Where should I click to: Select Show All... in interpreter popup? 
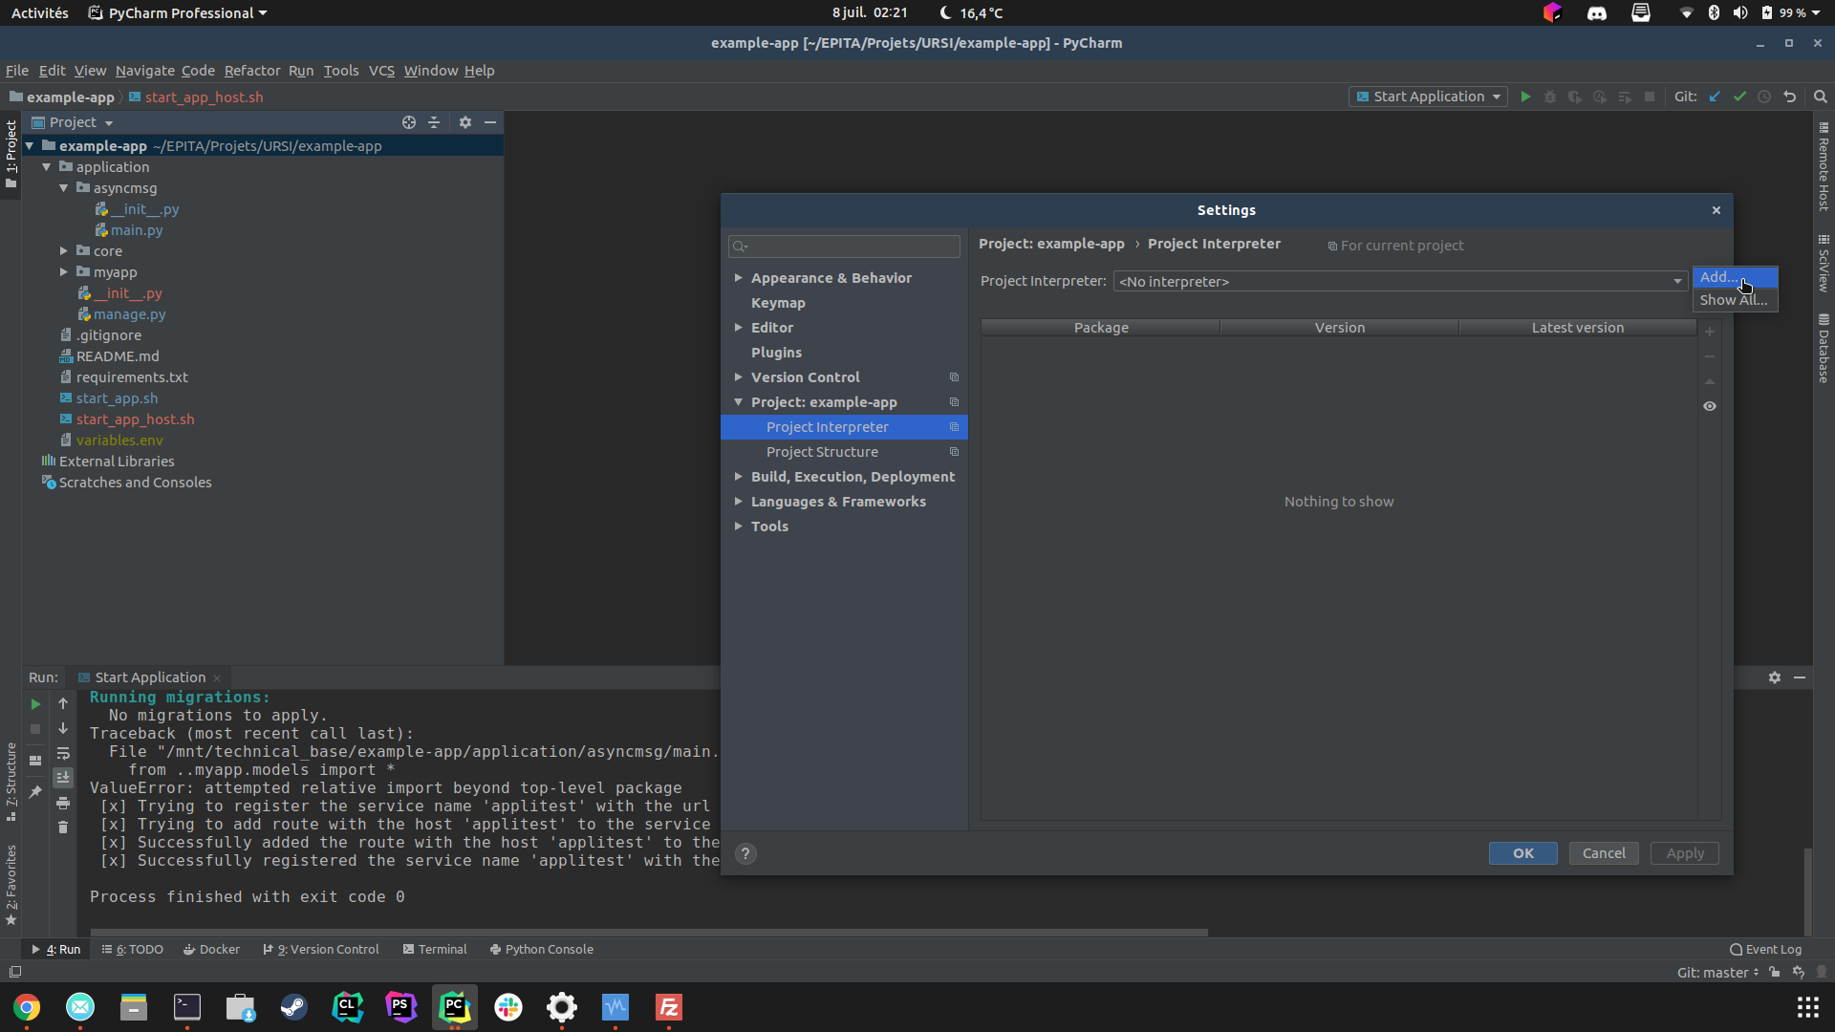tap(1735, 300)
